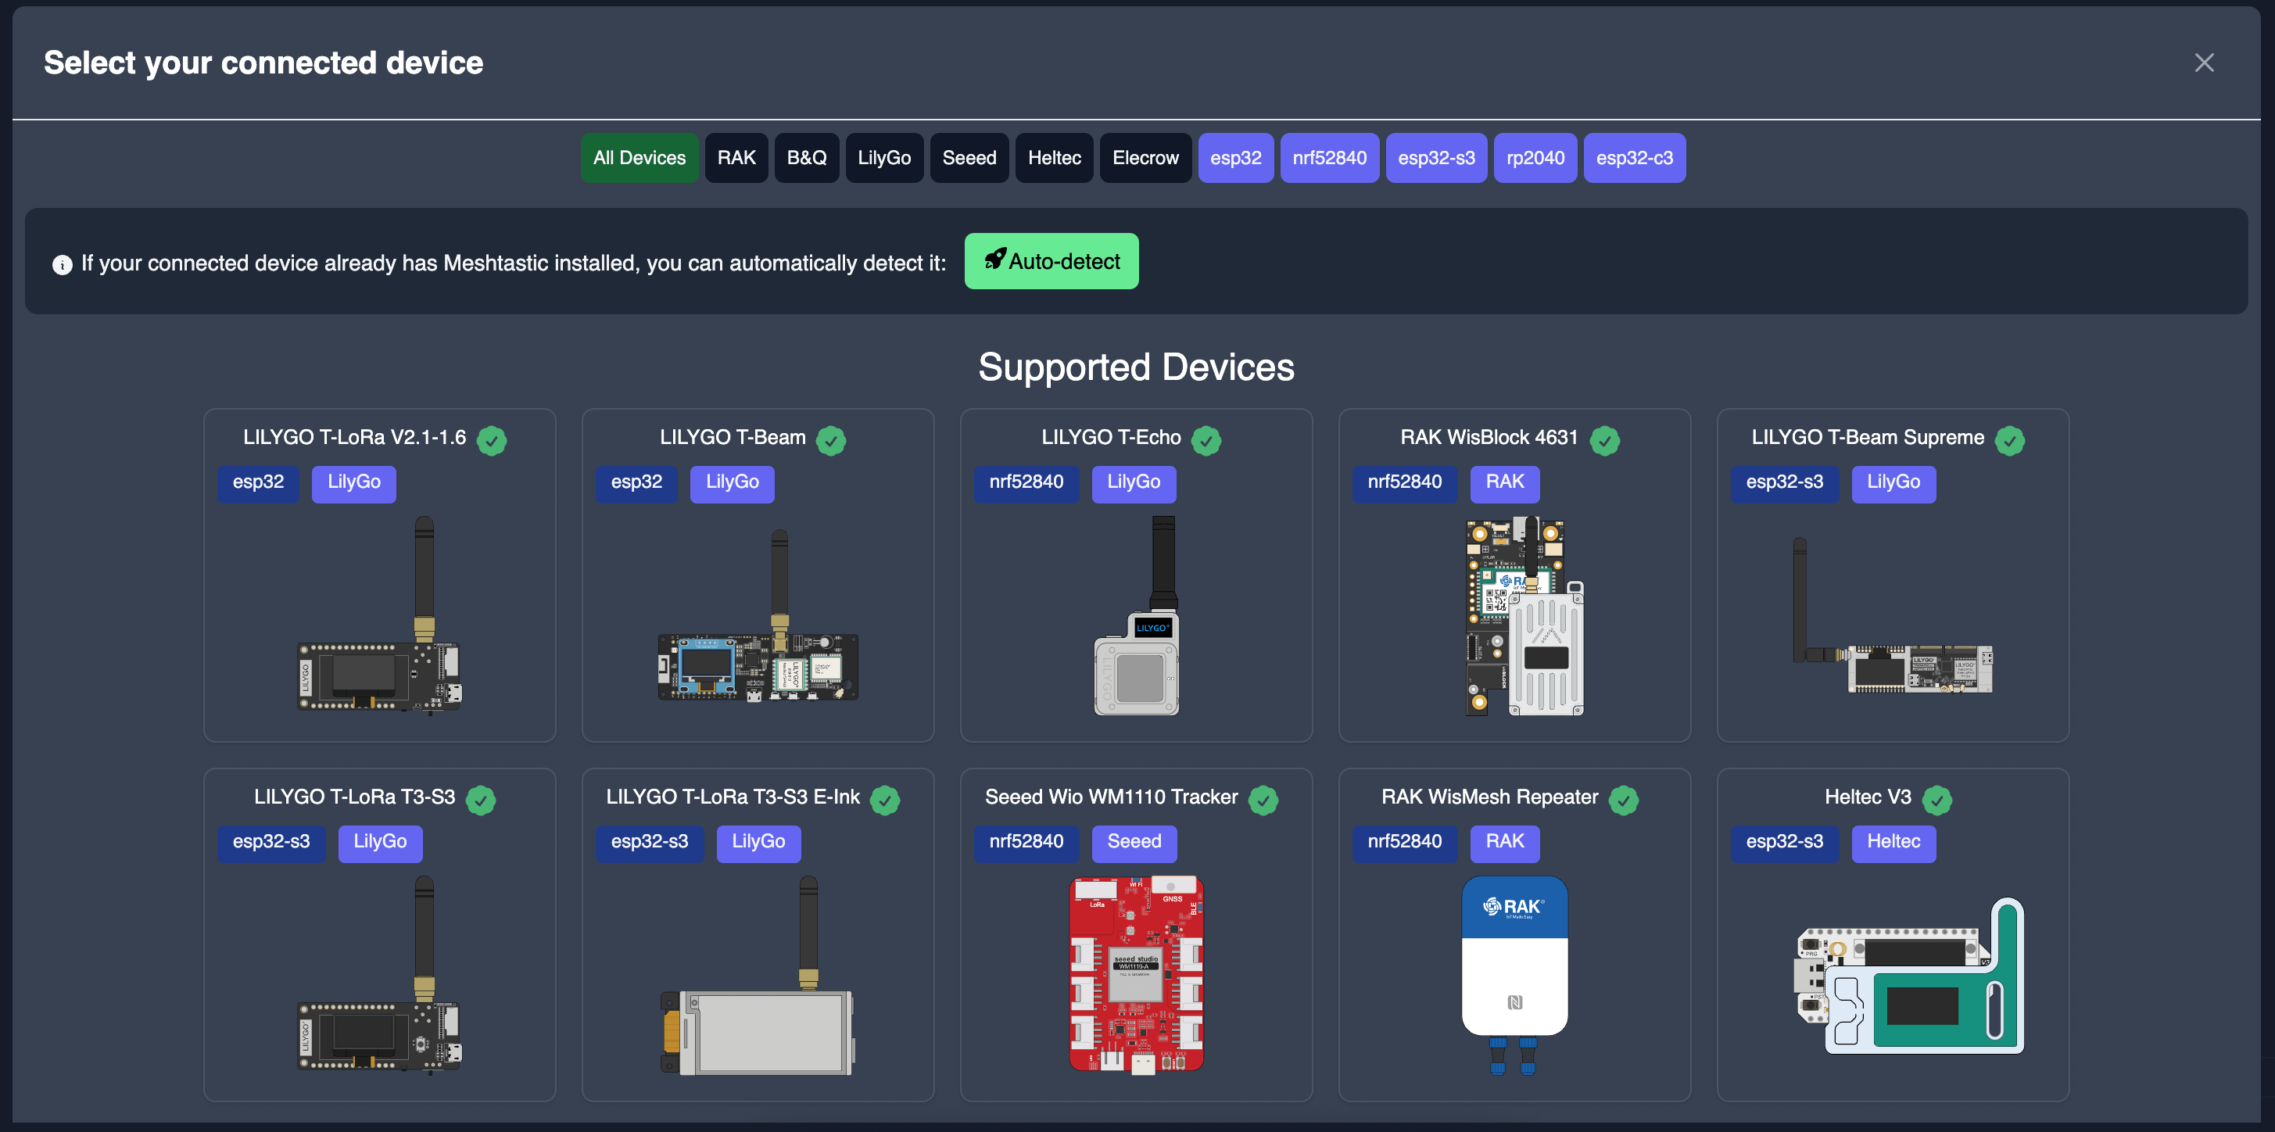Filter devices by Heltec vendor
Viewport: 2275px width, 1132px height.
pos(1055,158)
